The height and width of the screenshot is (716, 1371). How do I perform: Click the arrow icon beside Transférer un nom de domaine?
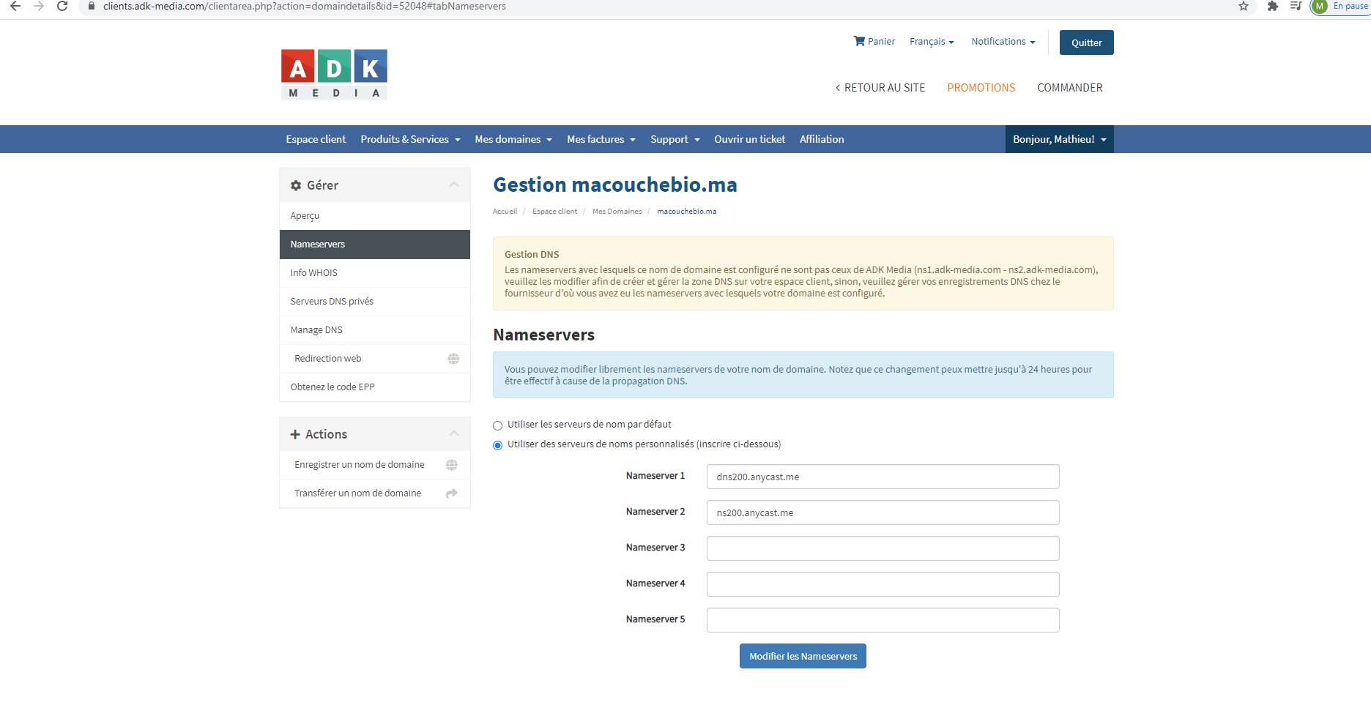(x=452, y=493)
